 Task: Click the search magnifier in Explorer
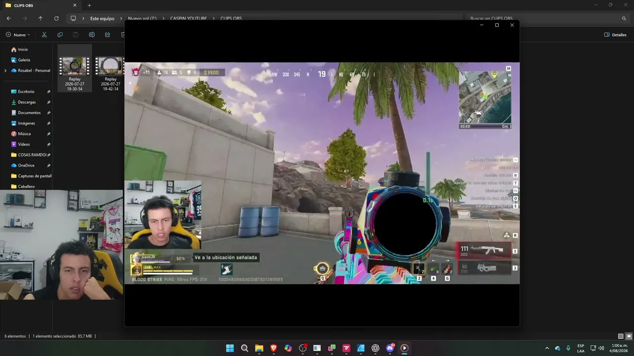[624, 18]
